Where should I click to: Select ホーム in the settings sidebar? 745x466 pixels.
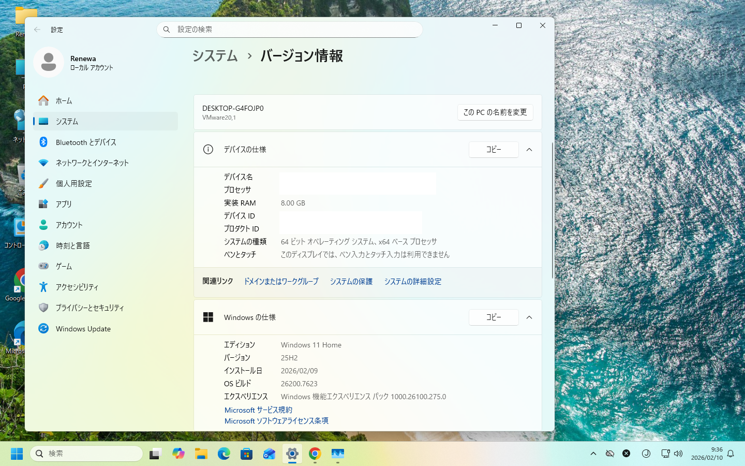(64, 100)
